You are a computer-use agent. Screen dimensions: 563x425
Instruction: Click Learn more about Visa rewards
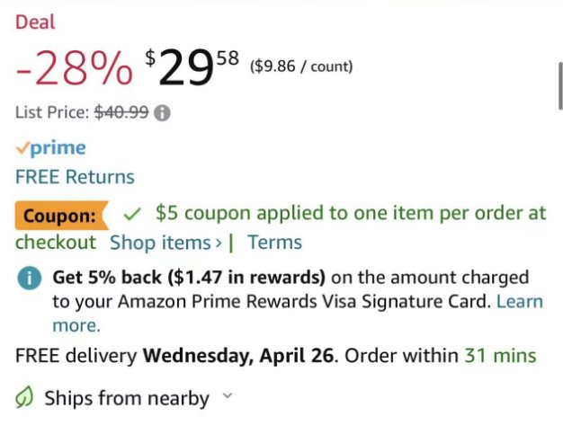click(x=520, y=302)
